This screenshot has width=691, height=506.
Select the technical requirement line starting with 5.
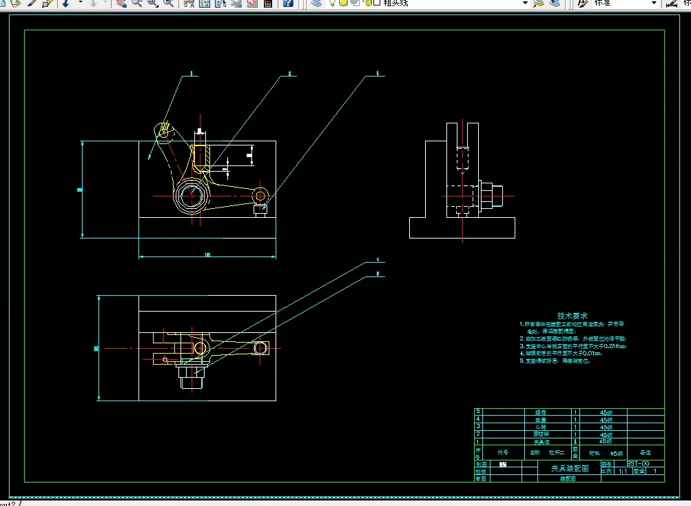pyautogui.click(x=555, y=361)
